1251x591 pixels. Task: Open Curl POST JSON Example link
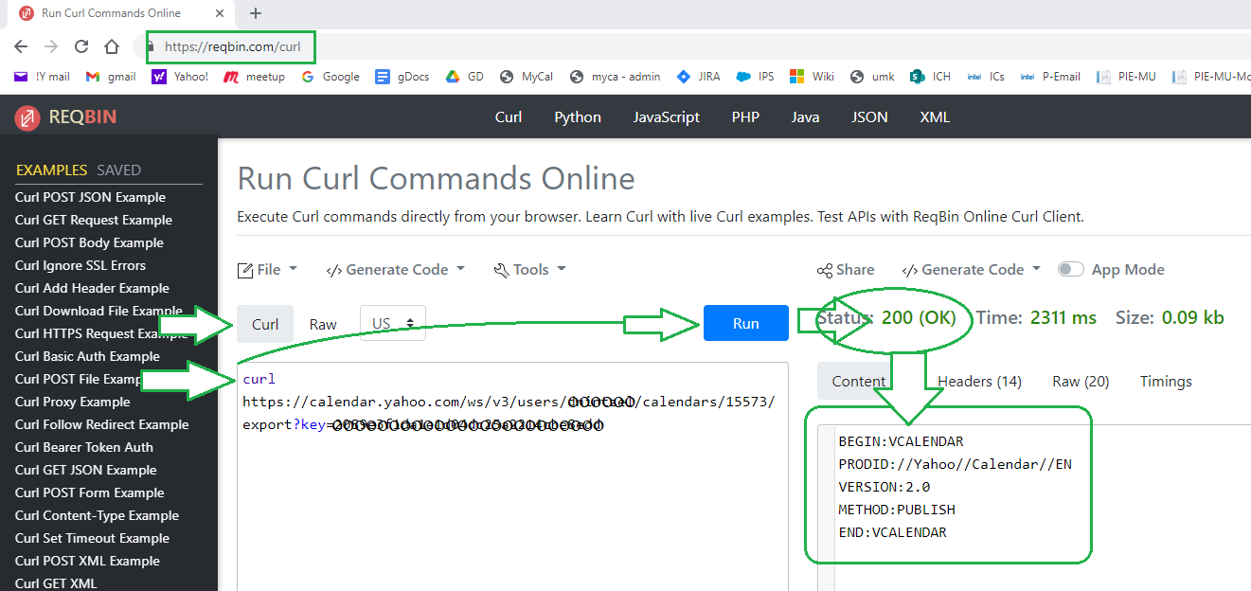pyautogui.click(x=90, y=197)
